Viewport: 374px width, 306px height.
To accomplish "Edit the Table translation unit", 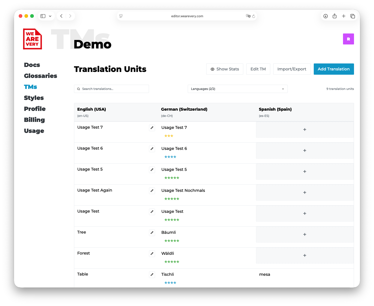I will pyautogui.click(x=152, y=275).
